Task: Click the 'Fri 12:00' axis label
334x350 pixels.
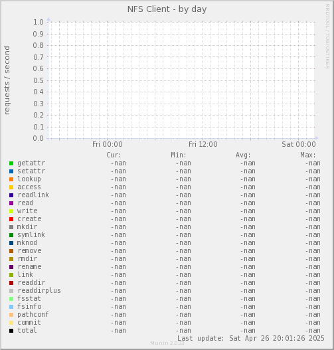Action: pyautogui.click(x=203, y=144)
